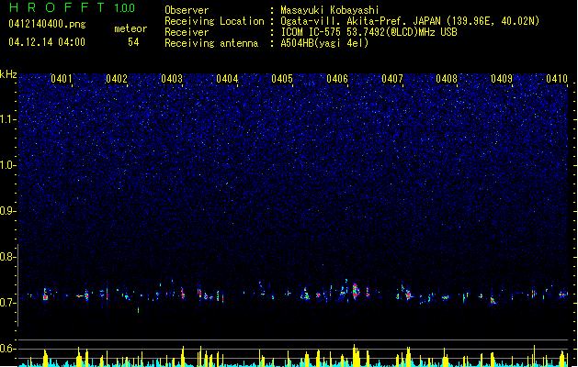Viewport: 578px width, 367px height.
Task: Click the 0410 time marker
Action: (557, 79)
